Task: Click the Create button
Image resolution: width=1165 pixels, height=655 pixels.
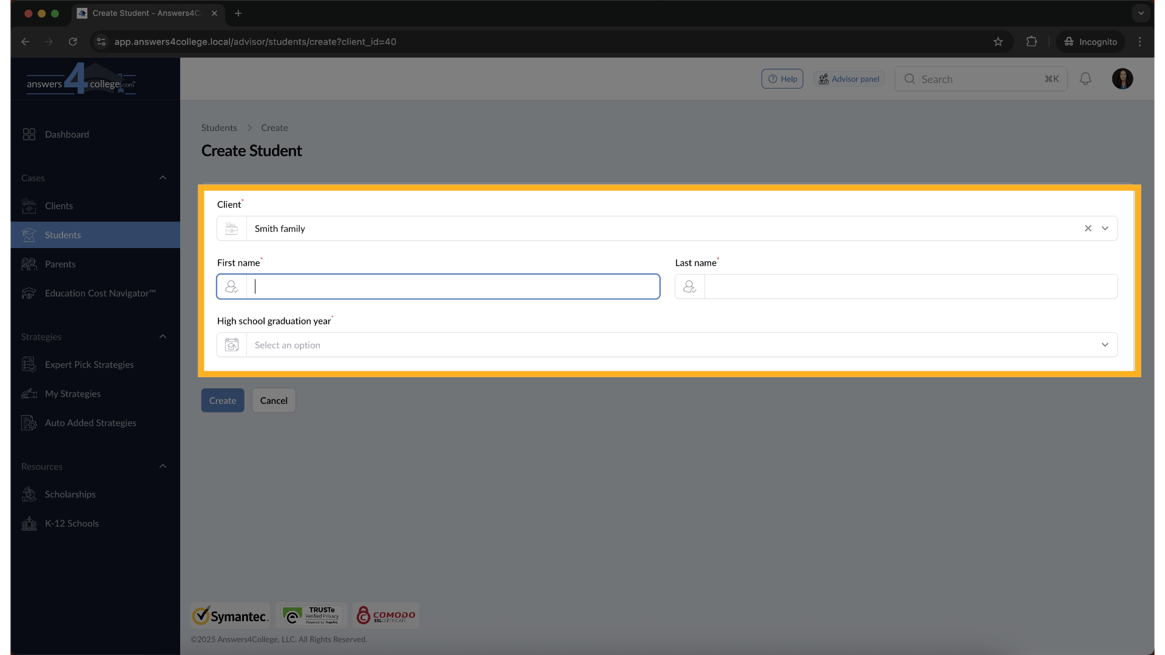Action: point(223,400)
